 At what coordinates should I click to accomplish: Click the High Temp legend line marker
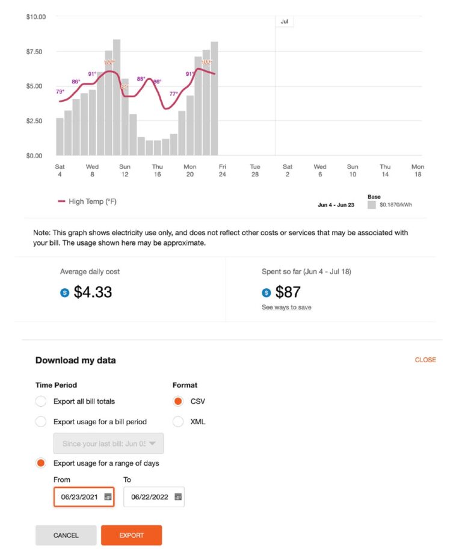pyautogui.click(x=61, y=202)
